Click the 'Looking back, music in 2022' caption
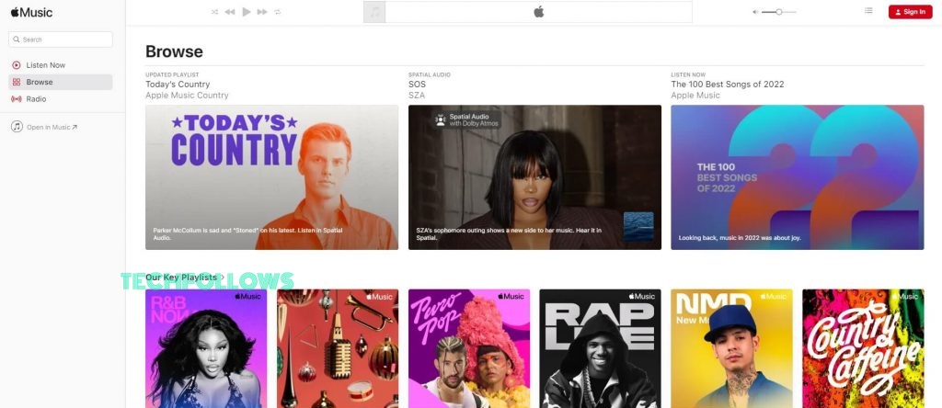This screenshot has height=408, width=942. [x=740, y=238]
